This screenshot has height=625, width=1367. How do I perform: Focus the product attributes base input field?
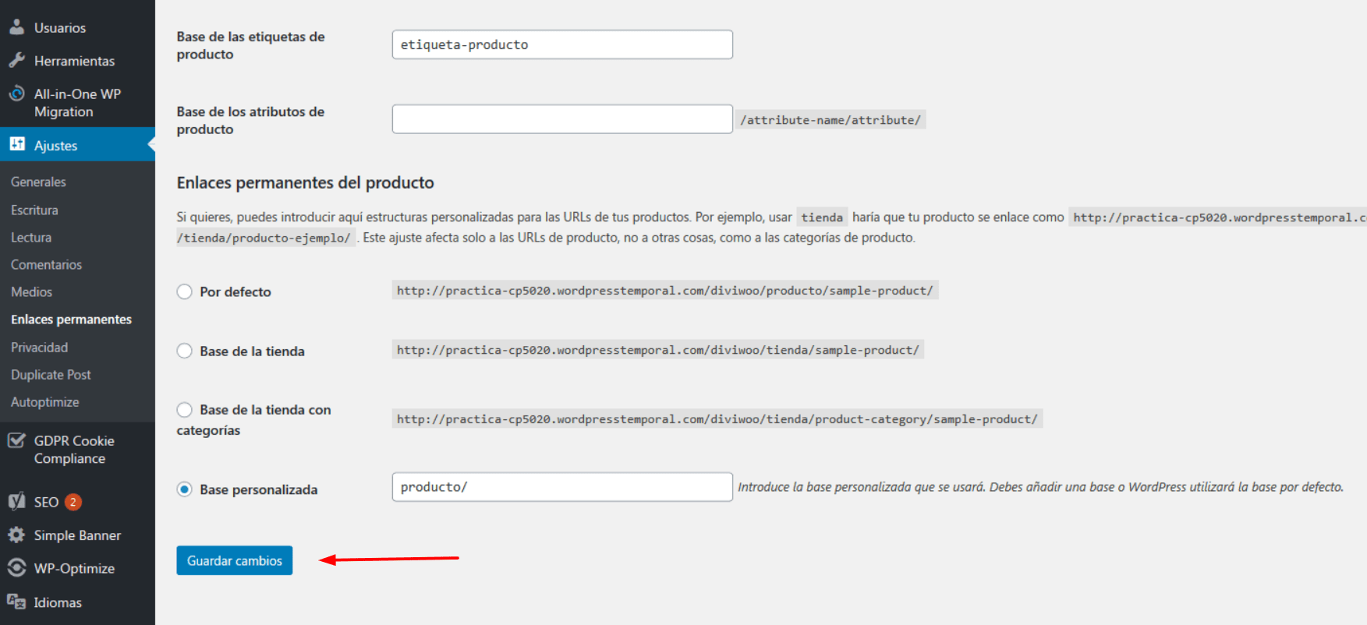[x=562, y=119]
